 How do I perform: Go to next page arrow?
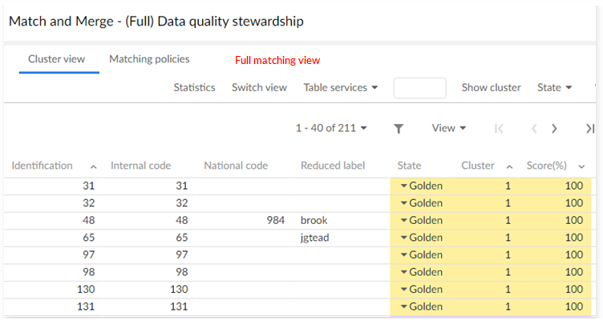(x=554, y=128)
